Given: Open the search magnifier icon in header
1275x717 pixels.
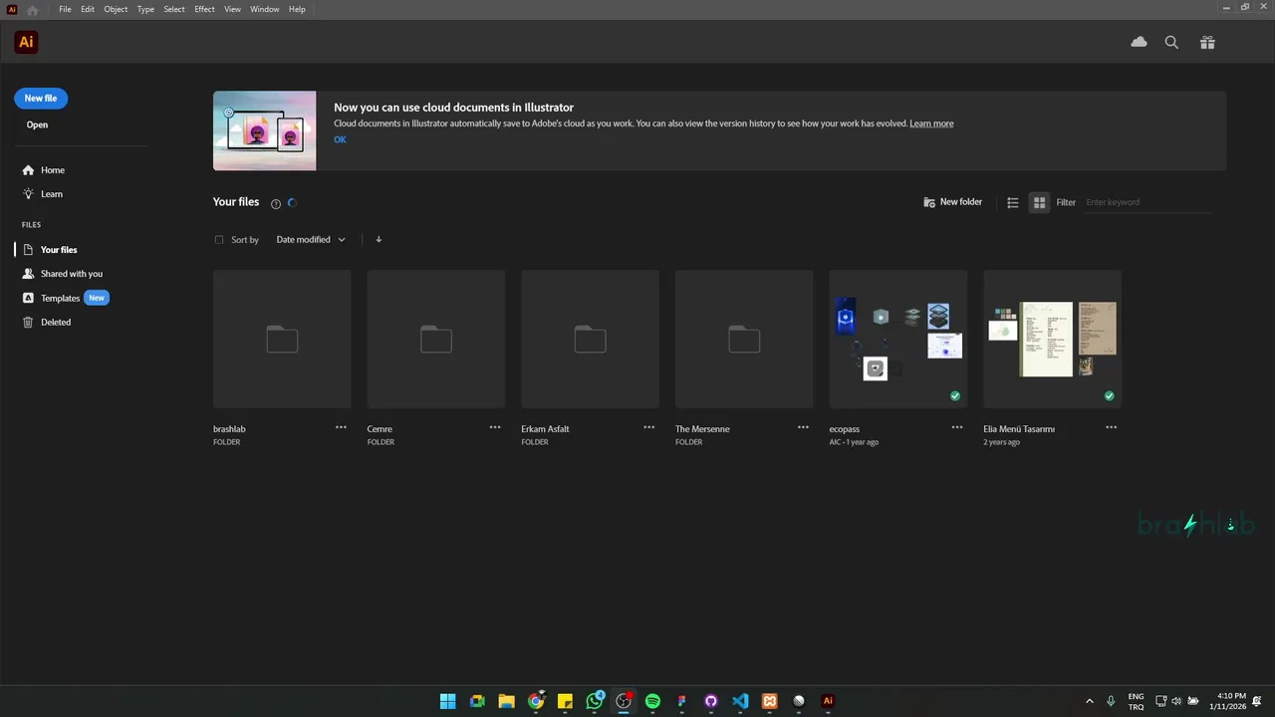Looking at the screenshot, I should pos(1171,42).
